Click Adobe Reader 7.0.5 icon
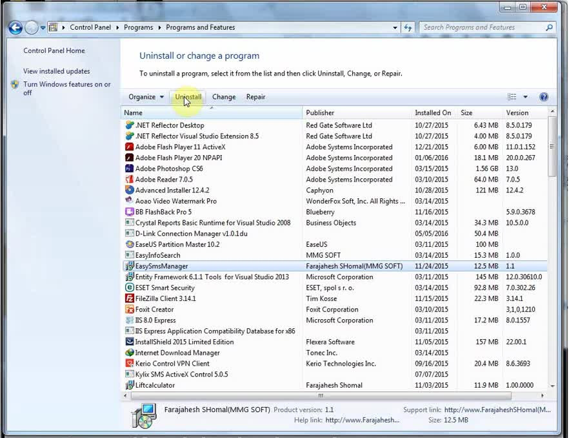Viewport: 569px width, 438px height. (x=129, y=179)
